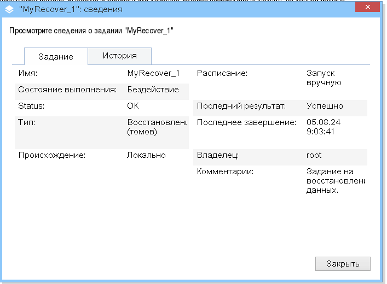Screen dimensions: 387x284
Task: Click the Успешно last result value
Action: tap(325, 106)
